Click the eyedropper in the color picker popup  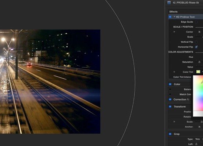(202, 81)
